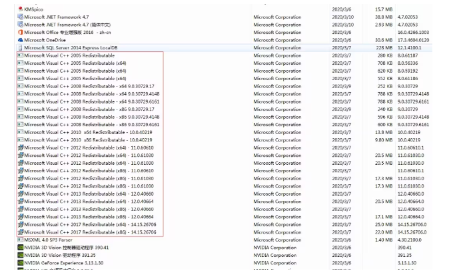Click the NVIDIA 3D Vision 390.41 icon

click(x=19, y=248)
